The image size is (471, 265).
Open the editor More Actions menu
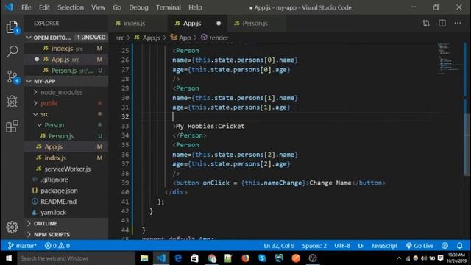[458, 23]
